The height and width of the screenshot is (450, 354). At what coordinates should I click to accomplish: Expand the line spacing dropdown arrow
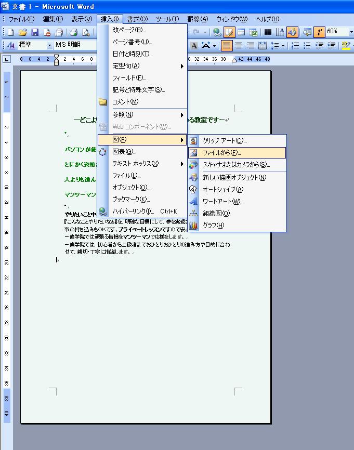click(283, 46)
